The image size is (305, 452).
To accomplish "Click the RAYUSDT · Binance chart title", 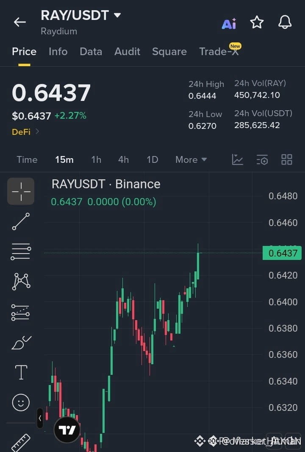I will click(106, 184).
